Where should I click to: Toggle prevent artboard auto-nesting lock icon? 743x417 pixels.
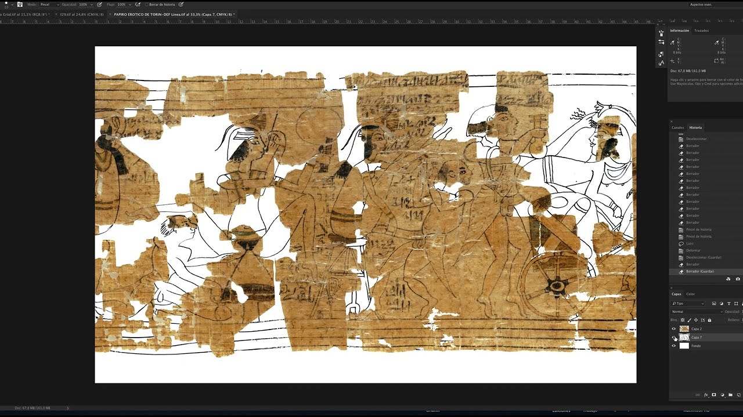[x=702, y=320]
